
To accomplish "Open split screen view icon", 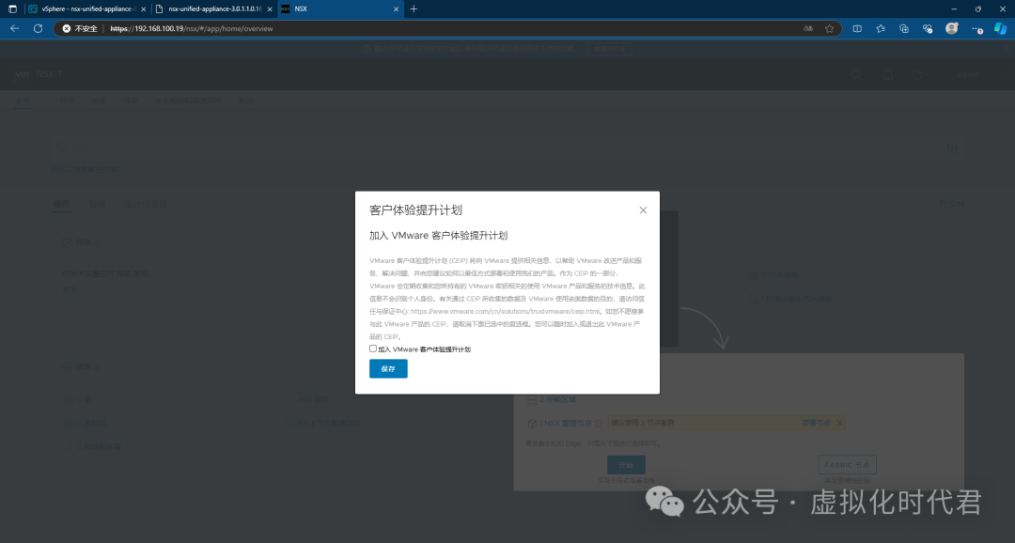I will pos(857,28).
